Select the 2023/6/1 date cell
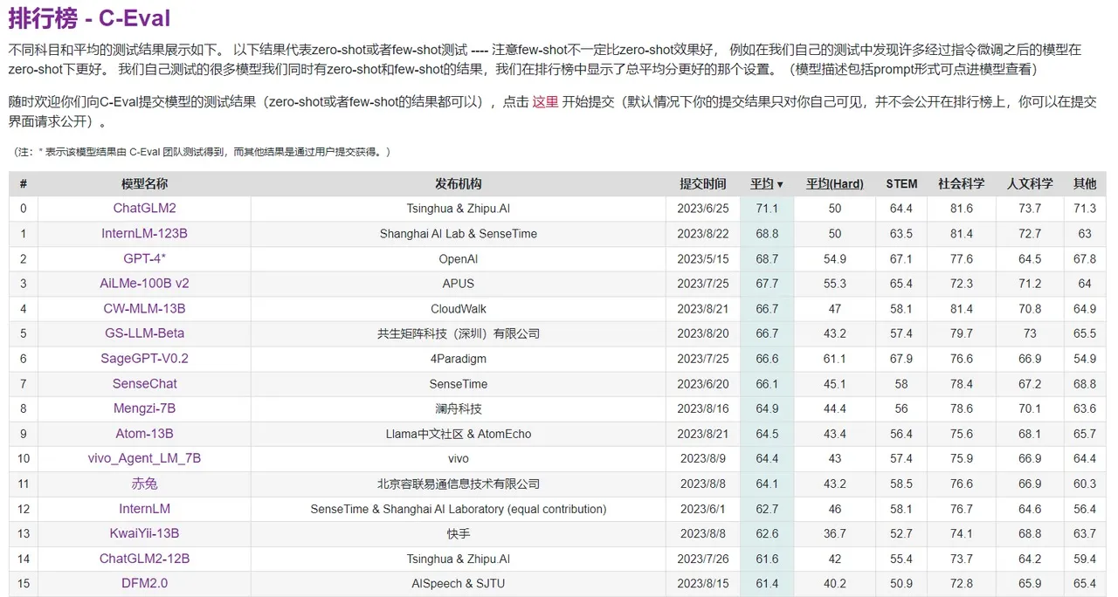Viewport: 1118px width, 597px height. tap(703, 508)
